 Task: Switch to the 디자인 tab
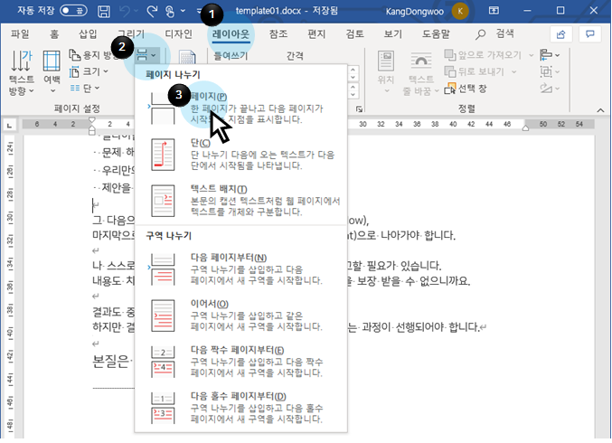(178, 34)
